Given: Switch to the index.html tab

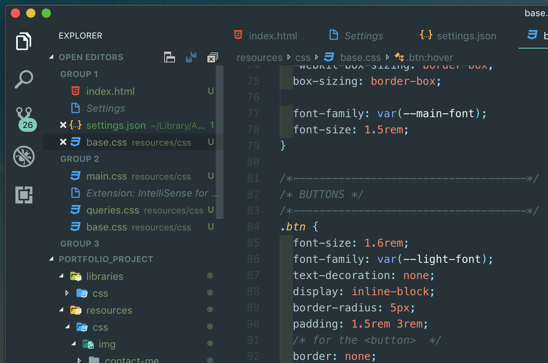Looking at the screenshot, I should coord(273,35).
